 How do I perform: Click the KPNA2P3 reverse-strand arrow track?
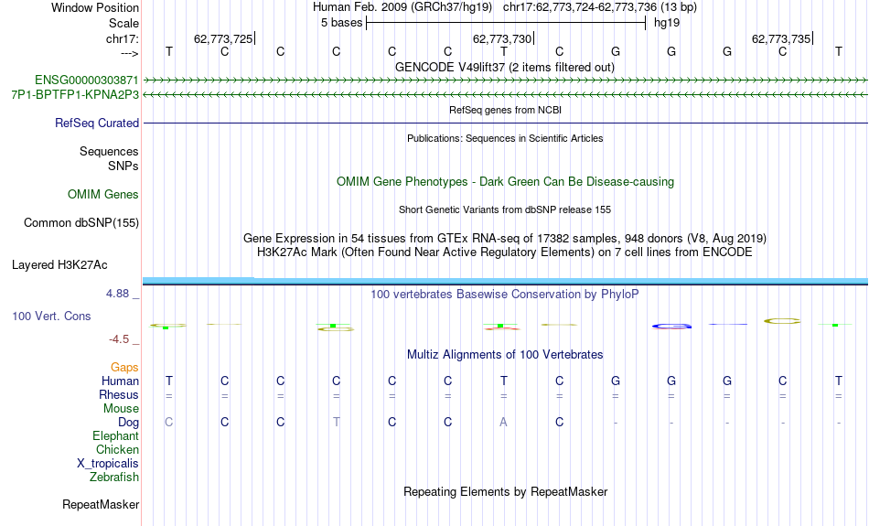(x=505, y=95)
